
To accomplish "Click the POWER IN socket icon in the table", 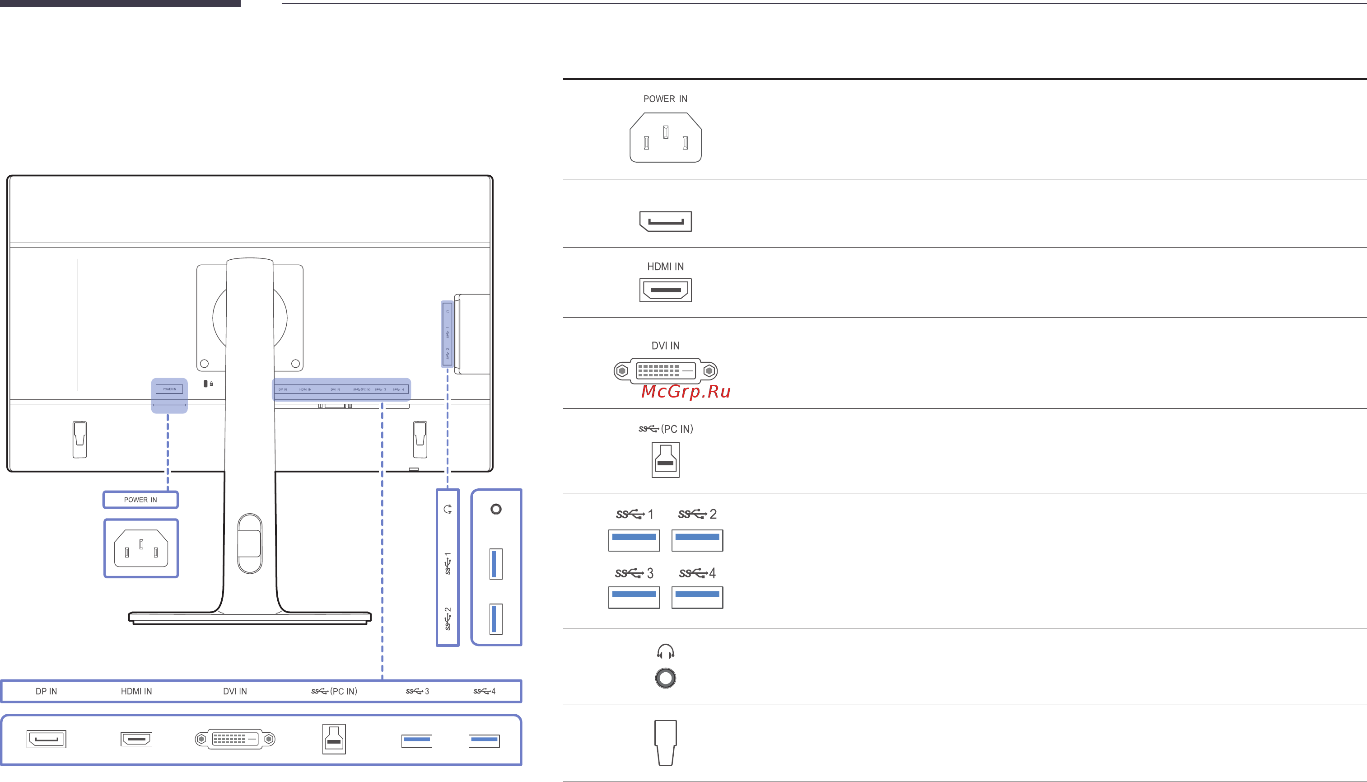I will point(665,137).
